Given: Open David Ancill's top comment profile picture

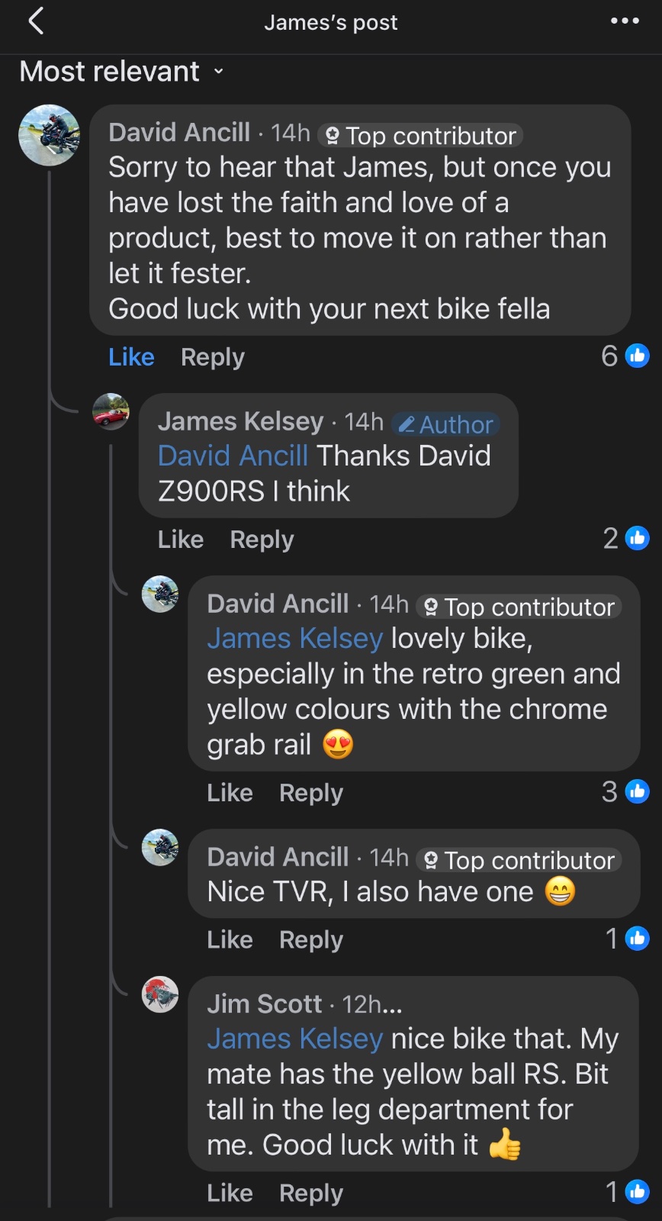Looking at the screenshot, I should pos(49,135).
